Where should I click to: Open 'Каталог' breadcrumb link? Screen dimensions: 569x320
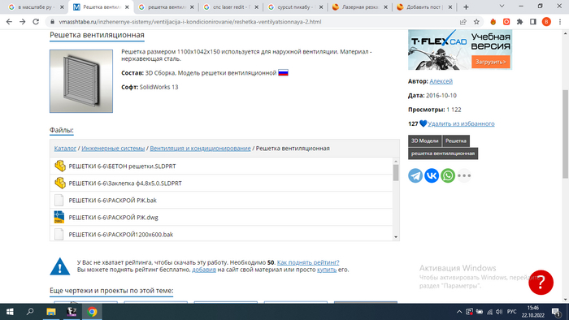65,148
